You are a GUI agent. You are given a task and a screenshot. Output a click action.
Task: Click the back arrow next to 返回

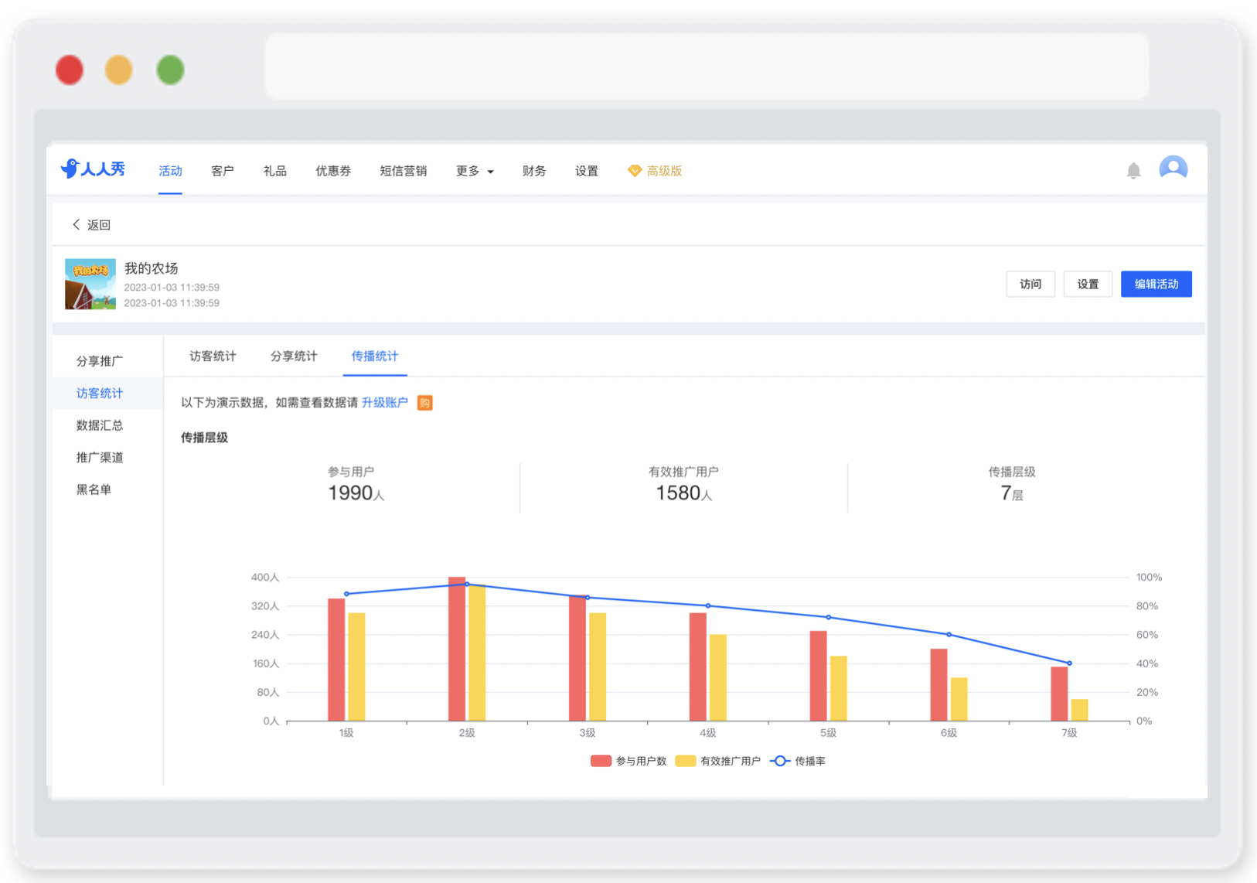coord(76,224)
